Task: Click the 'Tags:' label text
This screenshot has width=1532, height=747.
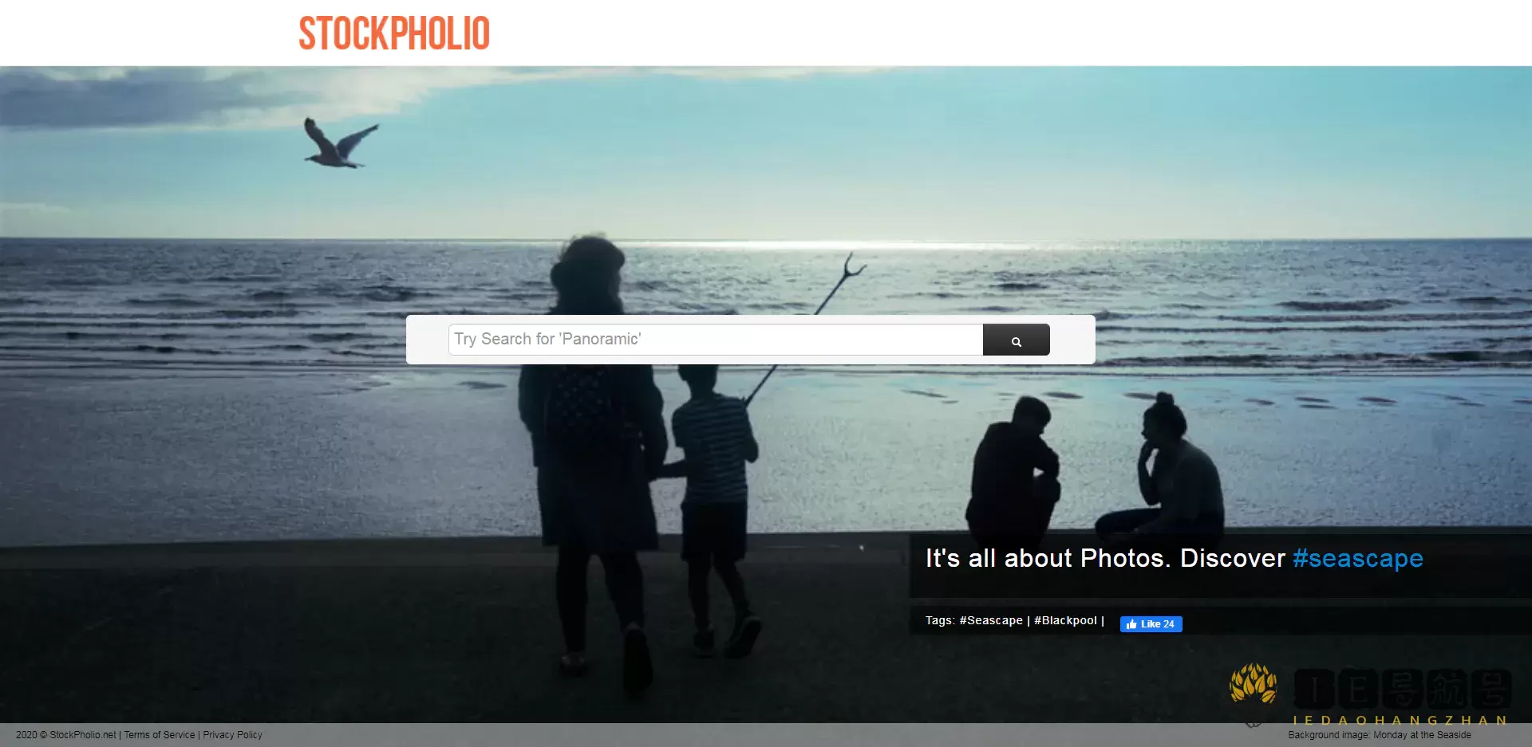Action: (x=940, y=620)
